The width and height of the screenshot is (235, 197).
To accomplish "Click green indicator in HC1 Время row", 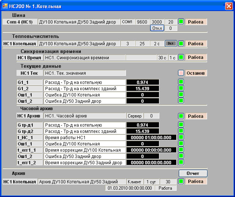I will point(181,57).
